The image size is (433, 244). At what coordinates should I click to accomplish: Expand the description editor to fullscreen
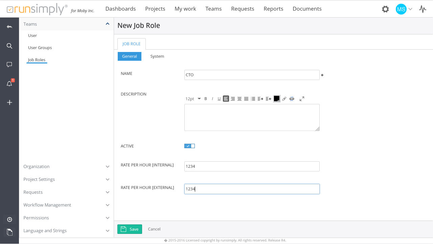pos(302,99)
